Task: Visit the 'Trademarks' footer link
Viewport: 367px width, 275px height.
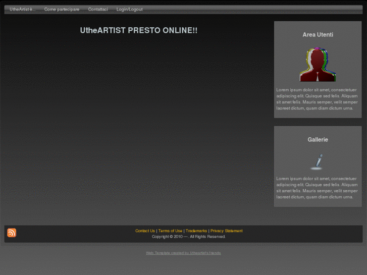Action: (196, 231)
